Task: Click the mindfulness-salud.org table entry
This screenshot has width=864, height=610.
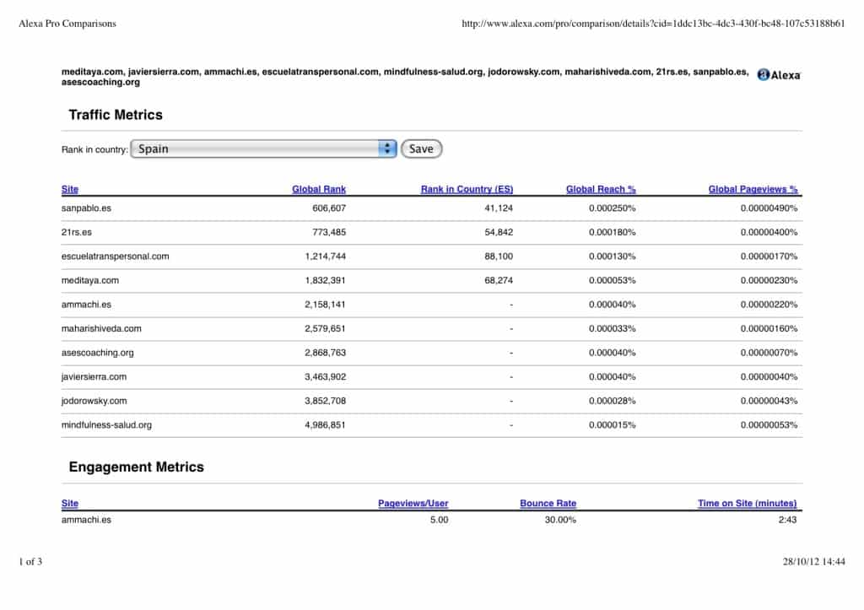Action: 106,425
